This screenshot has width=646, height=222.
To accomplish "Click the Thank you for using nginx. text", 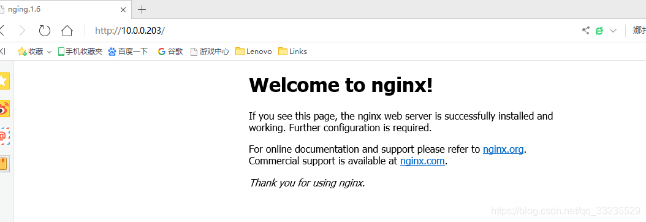I will (307, 183).
